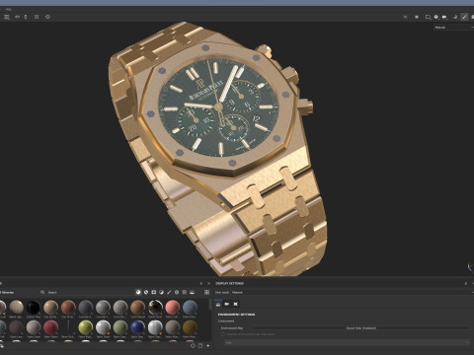
Task: Click the magnifier search icon in shelf
Action: pyautogui.click(x=42, y=292)
